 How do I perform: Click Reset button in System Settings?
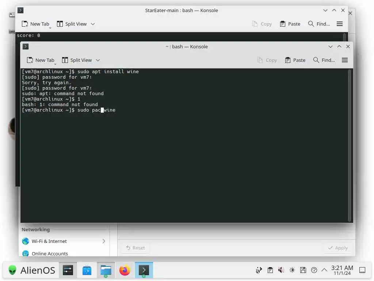[136, 248]
